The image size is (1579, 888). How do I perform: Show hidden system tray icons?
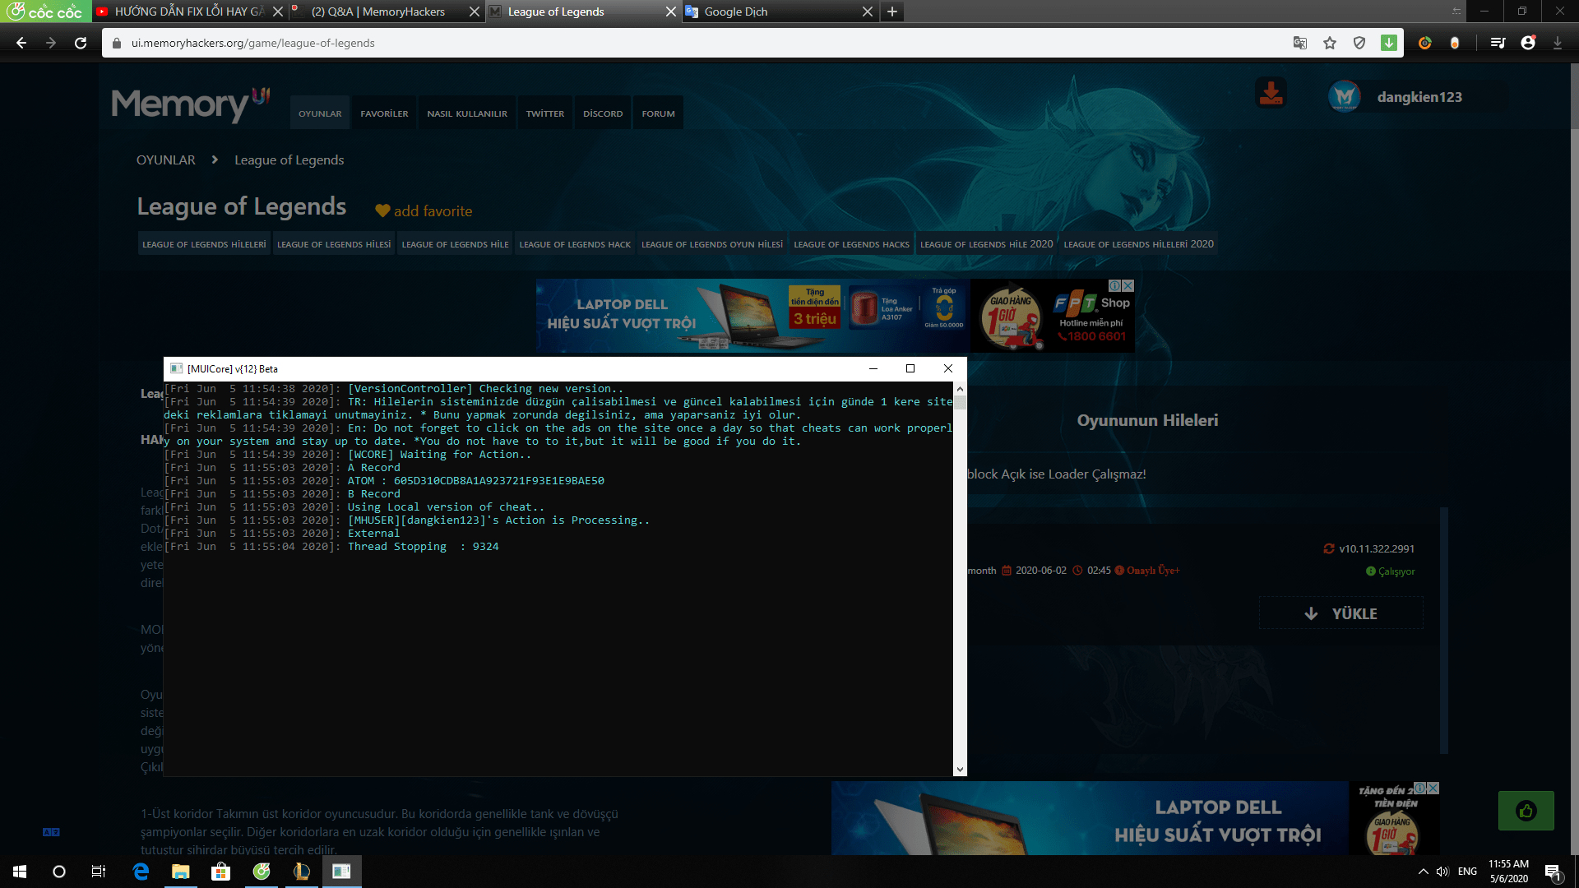click(x=1423, y=872)
